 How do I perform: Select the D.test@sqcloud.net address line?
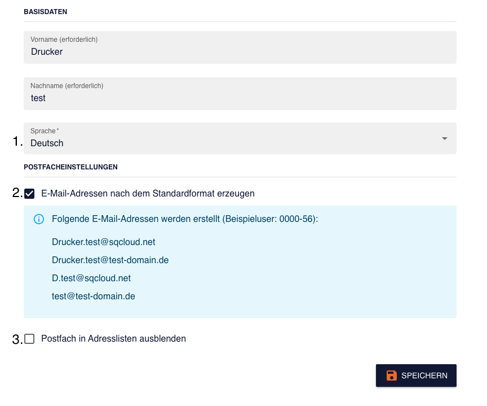pyautogui.click(x=91, y=278)
